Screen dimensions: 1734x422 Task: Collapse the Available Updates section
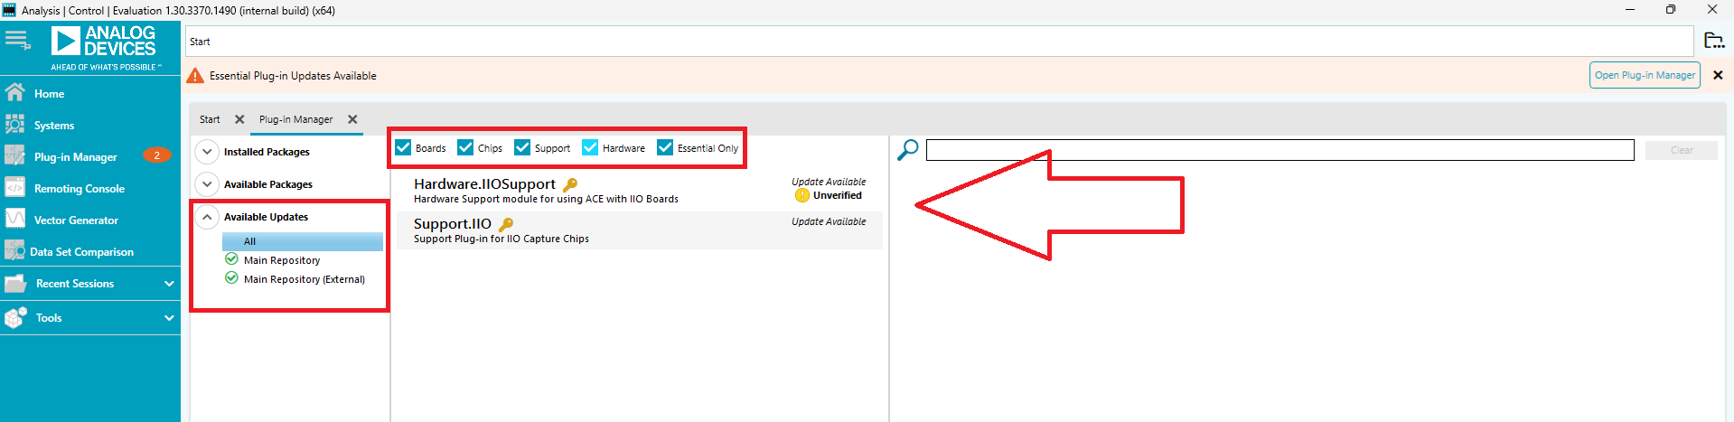207,217
